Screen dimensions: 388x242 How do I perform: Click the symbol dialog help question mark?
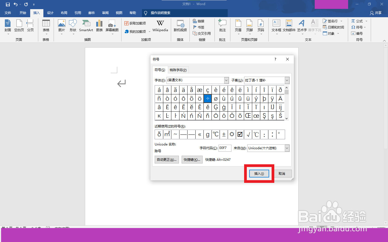(x=275, y=59)
